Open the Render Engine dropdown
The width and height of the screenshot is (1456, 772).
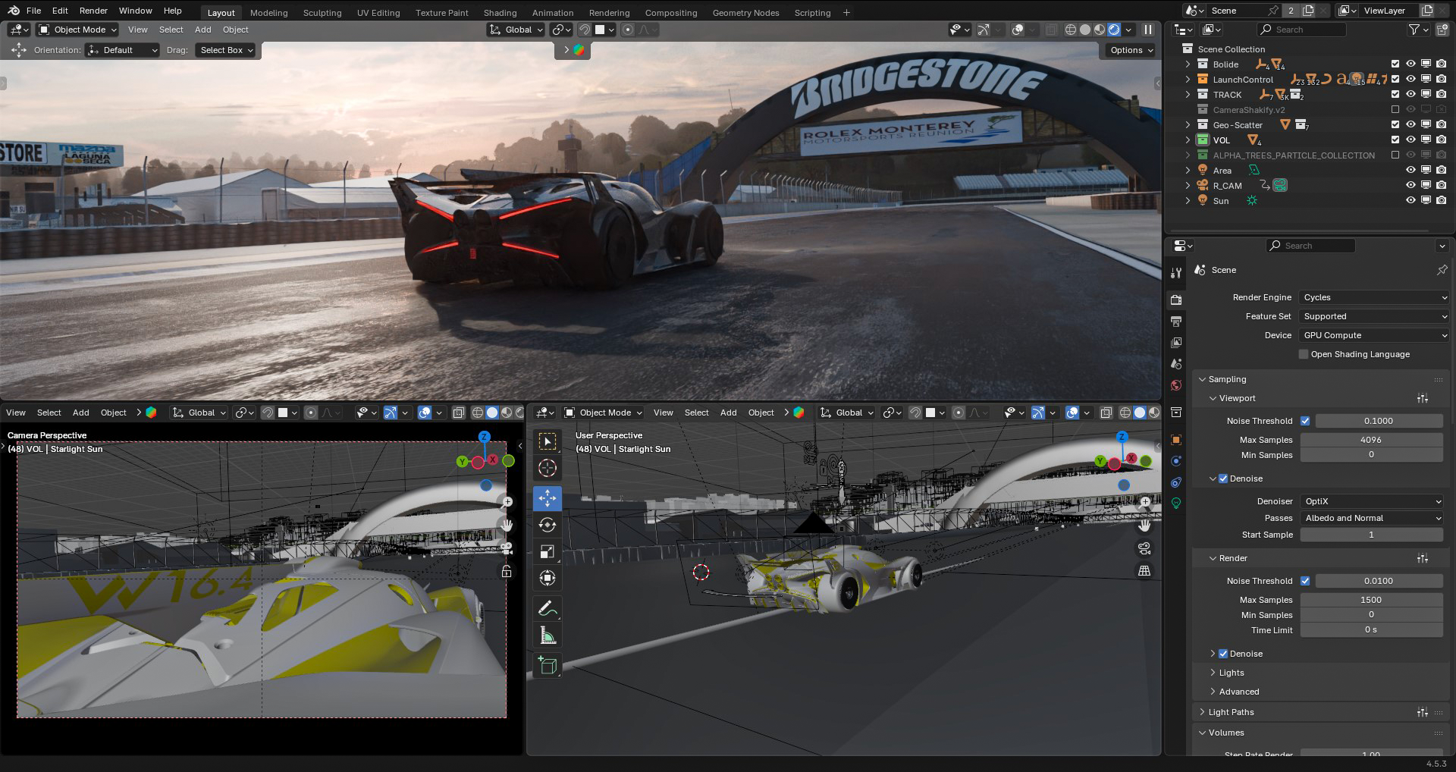pos(1374,297)
